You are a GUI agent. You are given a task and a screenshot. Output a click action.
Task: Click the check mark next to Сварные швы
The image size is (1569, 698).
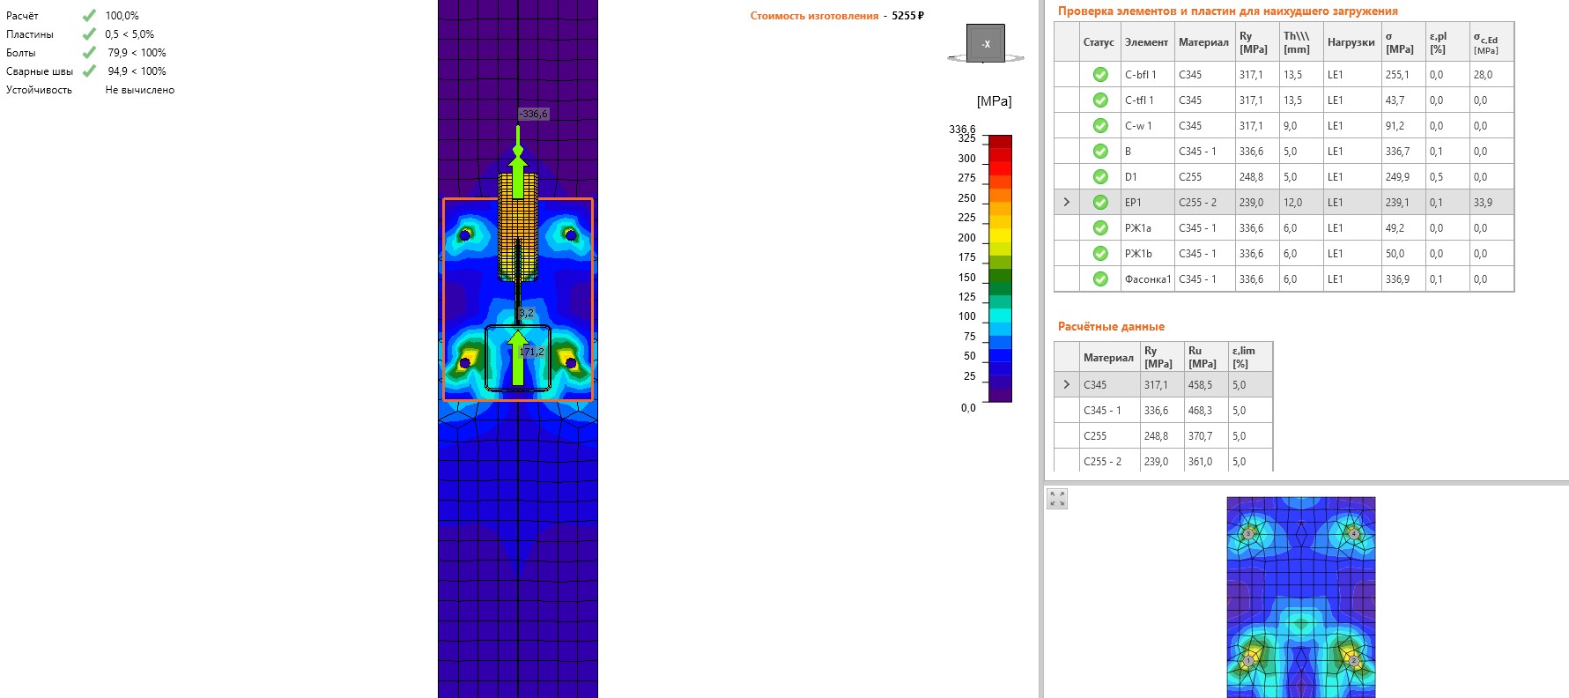tap(89, 71)
